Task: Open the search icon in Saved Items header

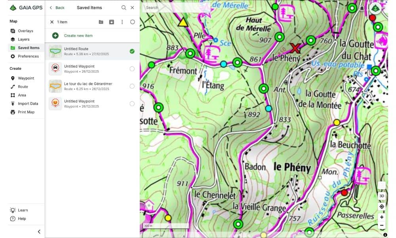Action: point(124,8)
